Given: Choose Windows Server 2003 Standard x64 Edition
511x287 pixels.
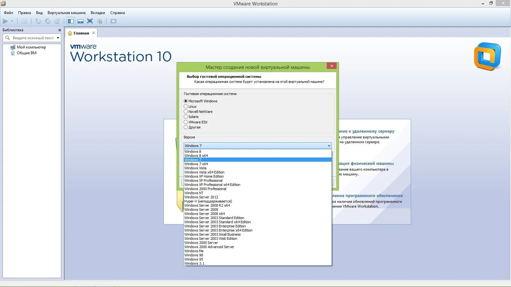Looking at the screenshot, I should (x=257, y=222).
